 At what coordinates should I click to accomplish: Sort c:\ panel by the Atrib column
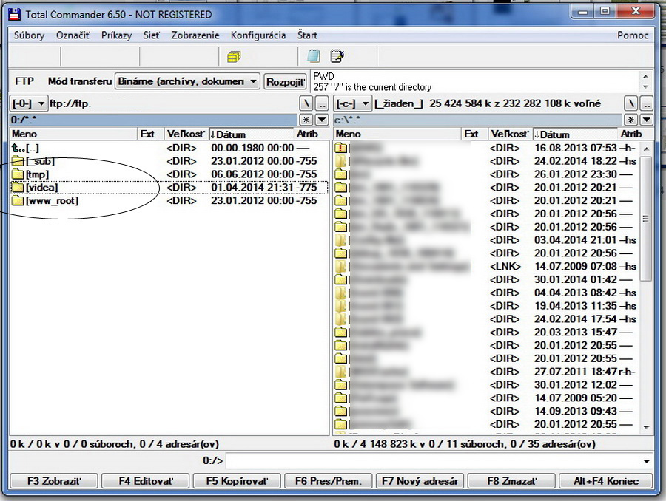[x=631, y=134]
